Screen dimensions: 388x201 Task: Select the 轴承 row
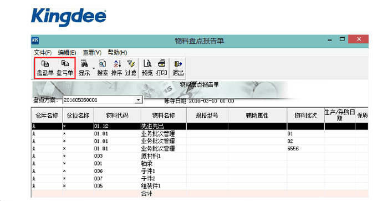[200, 164]
